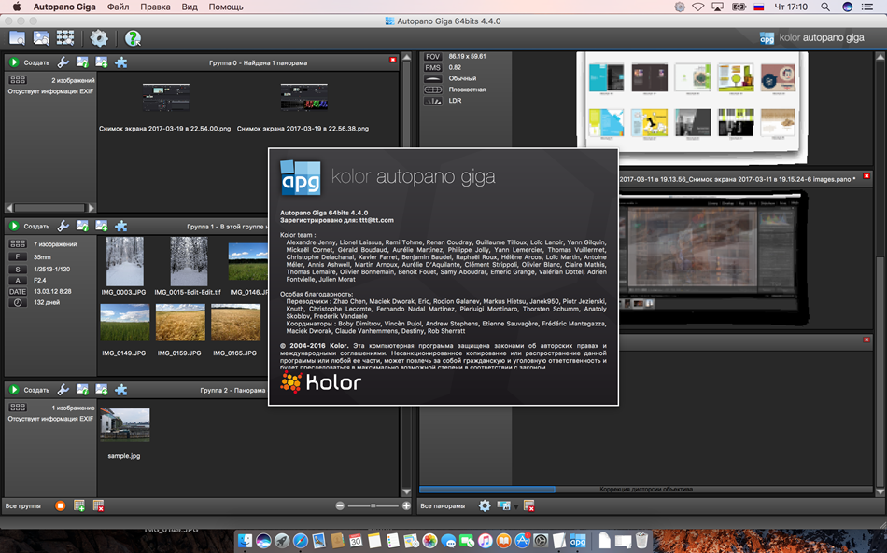
Task: Click the green question mark help icon
Action: click(x=133, y=38)
